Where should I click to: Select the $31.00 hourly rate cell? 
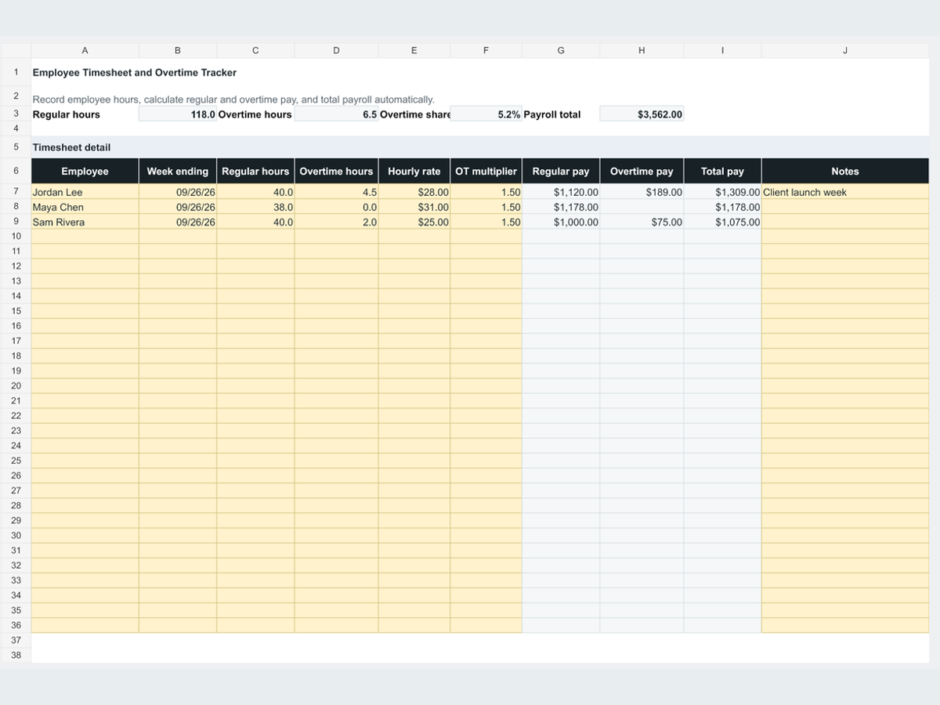[414, 207]
